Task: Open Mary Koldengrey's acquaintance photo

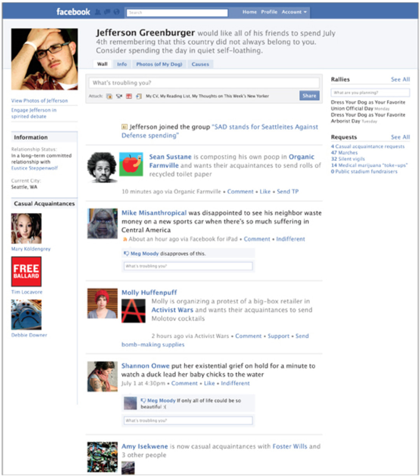Action: (26, 228)
